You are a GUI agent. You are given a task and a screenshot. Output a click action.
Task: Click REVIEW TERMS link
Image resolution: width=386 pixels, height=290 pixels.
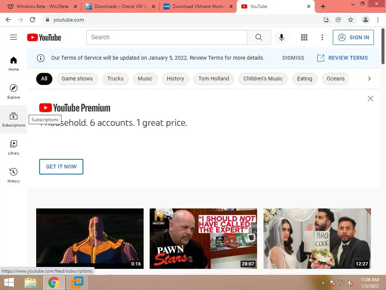tap(342, 58)
